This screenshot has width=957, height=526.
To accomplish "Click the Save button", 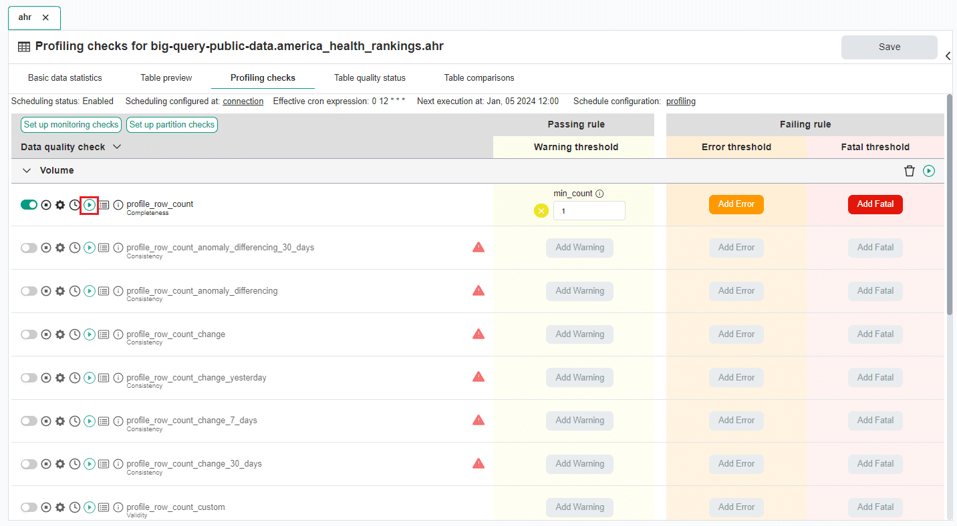I will (889, 47).
